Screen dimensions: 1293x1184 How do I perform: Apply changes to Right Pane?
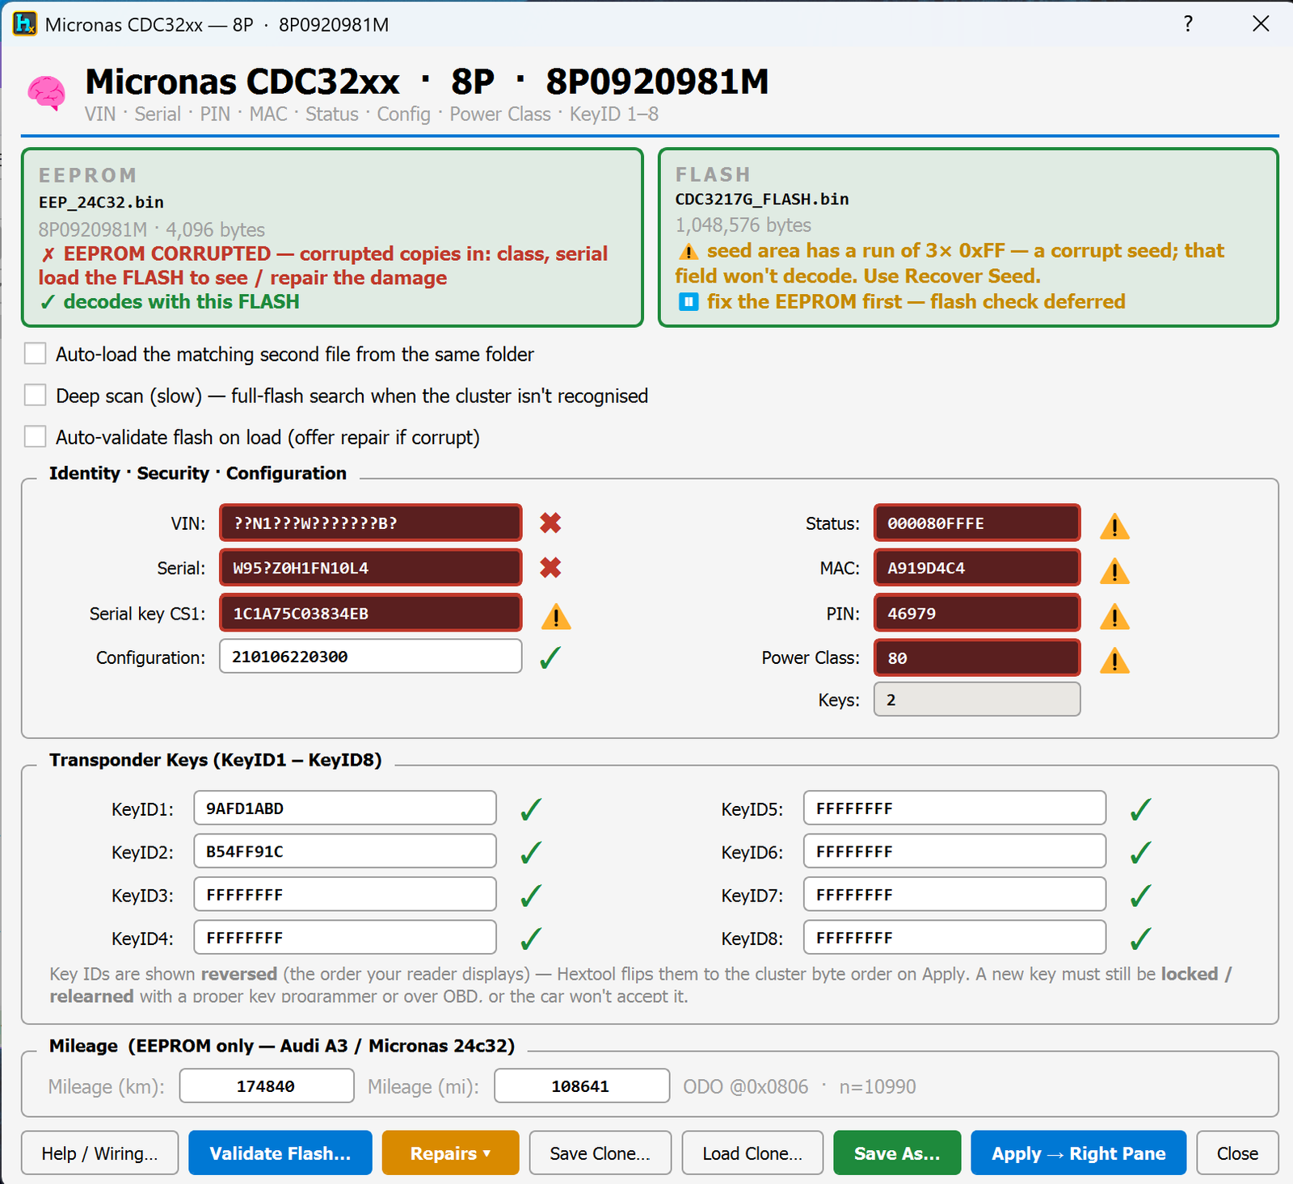tap(1078, 1153)
